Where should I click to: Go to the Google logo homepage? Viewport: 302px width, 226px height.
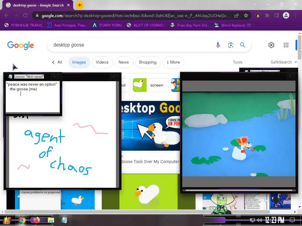click(21, 45)
